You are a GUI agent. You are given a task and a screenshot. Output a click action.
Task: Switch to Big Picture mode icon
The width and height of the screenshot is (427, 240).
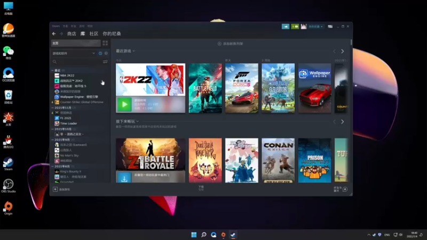[x=330, y=26]
